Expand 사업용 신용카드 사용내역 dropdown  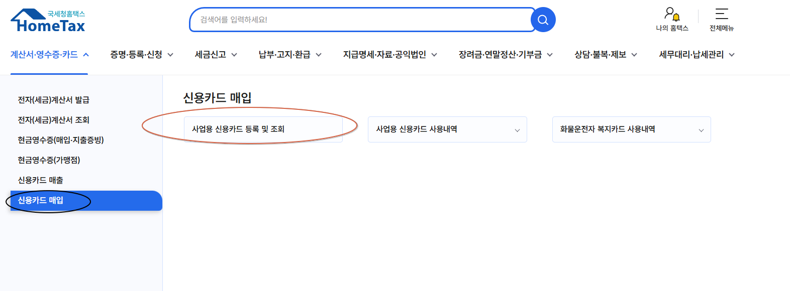point(447,129)
